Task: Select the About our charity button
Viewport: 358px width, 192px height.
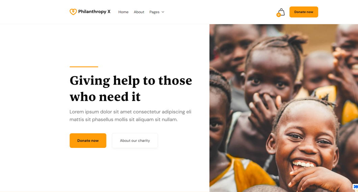Action: [135, 140]
